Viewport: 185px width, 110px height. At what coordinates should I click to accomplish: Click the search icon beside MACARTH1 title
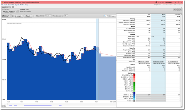(x=18, y=12)
